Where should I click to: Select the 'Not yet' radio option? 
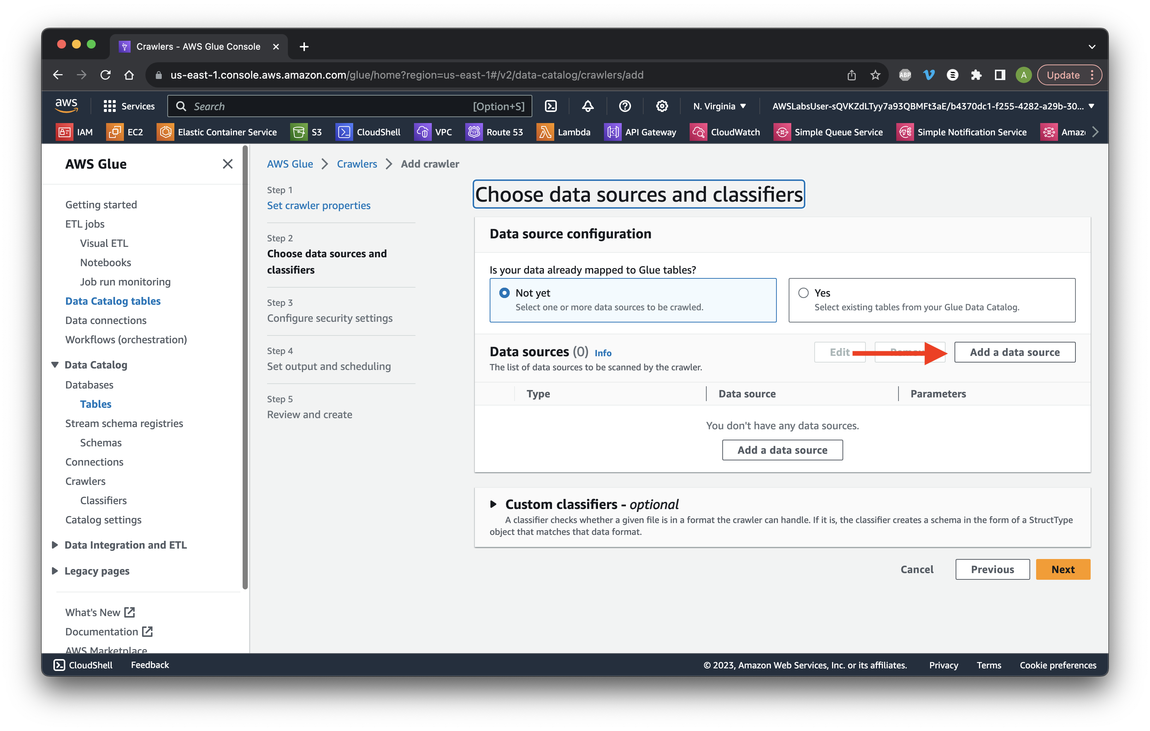504,293
